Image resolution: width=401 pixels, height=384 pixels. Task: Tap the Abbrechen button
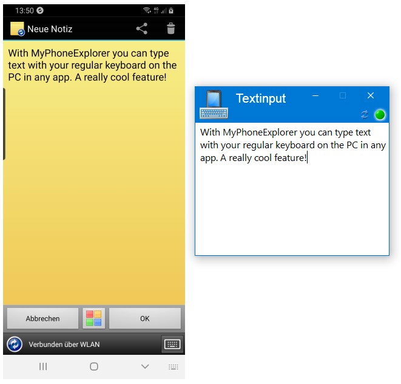click(42, 318)
